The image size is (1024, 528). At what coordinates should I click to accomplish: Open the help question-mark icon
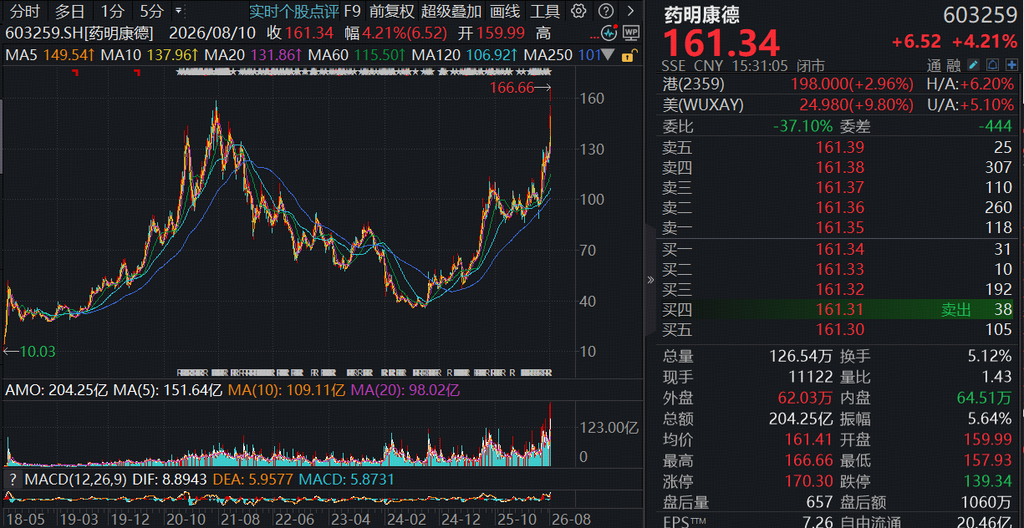pyautogui.click(x=606, y=11)
